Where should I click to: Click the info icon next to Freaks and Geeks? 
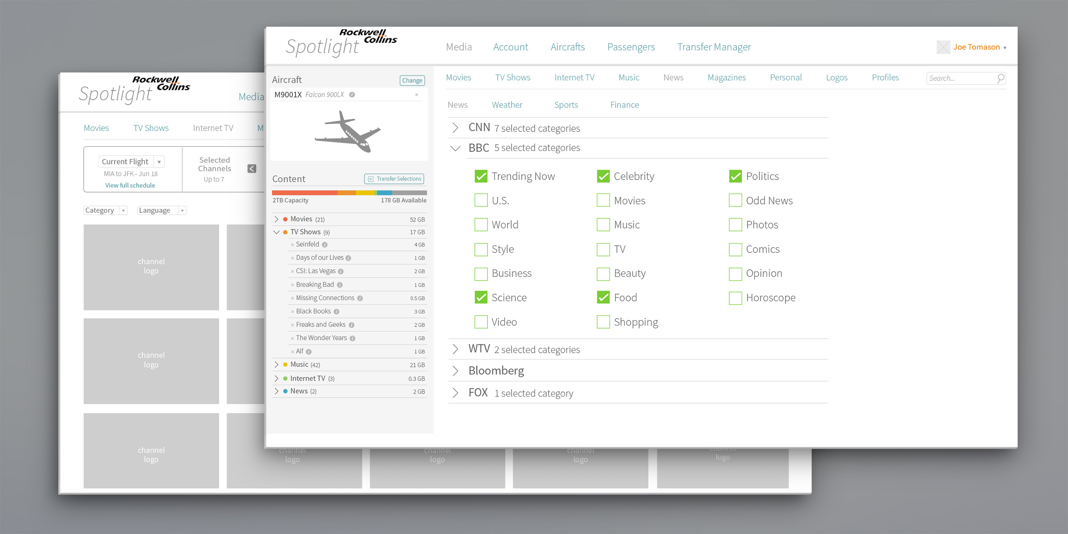[x=351, y=325]
